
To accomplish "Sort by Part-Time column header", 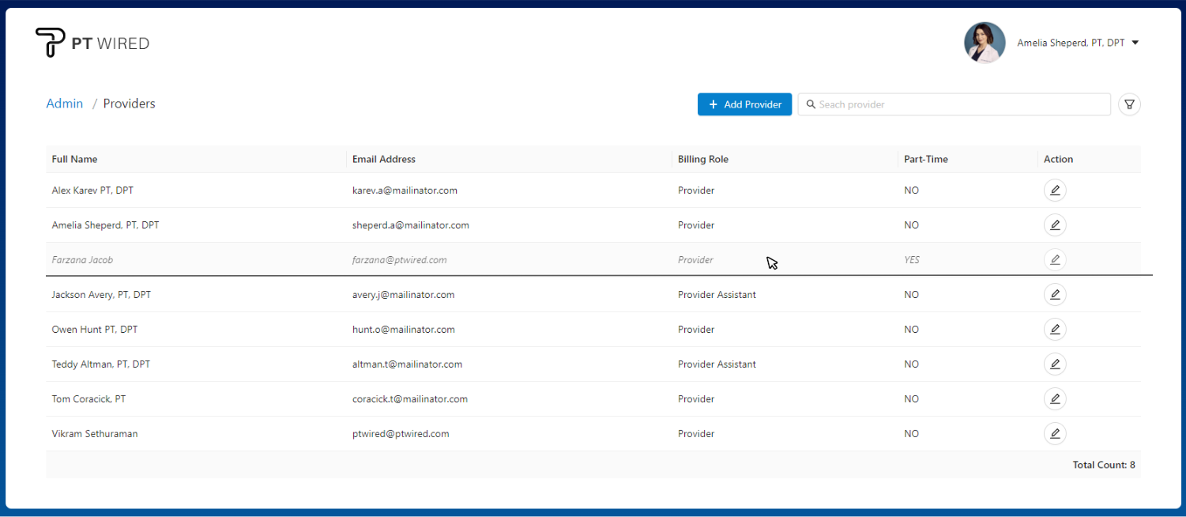I will click(x=926, y=159).
